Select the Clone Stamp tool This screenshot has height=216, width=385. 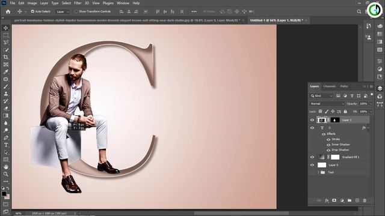(x=5, y=94)
